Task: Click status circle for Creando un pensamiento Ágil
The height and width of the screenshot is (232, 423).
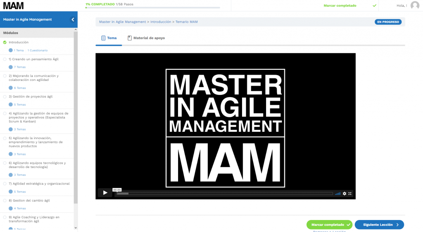Action: (5, 59)
